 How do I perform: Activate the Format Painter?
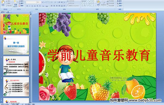9,6
